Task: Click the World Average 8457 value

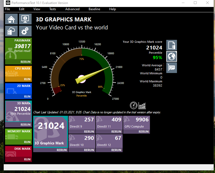Action: tap(158, 70)
